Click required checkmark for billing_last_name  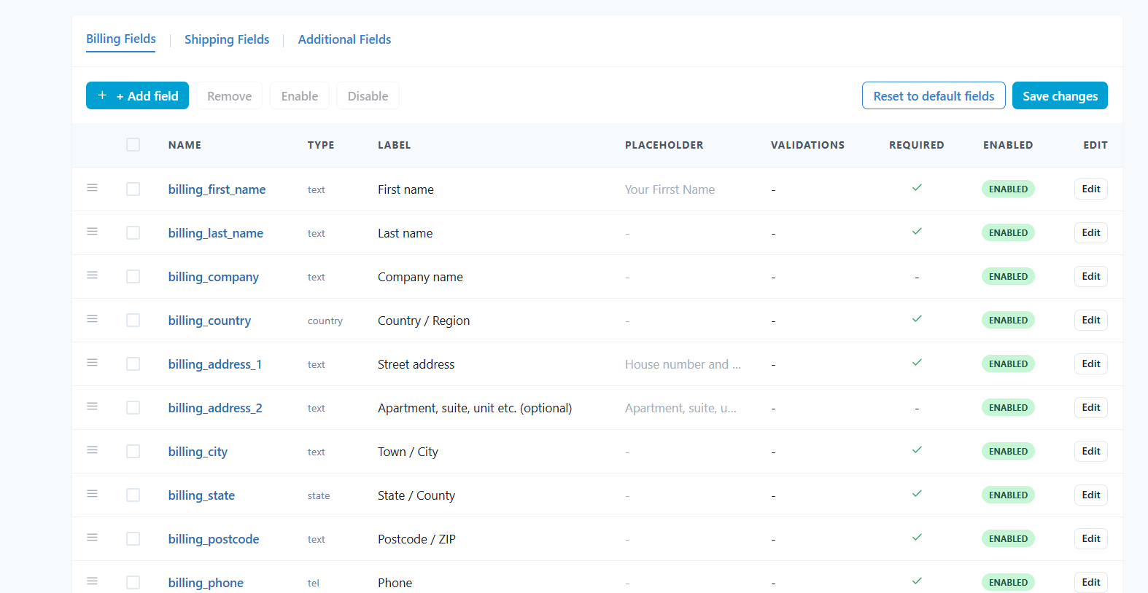coord(917,232)
